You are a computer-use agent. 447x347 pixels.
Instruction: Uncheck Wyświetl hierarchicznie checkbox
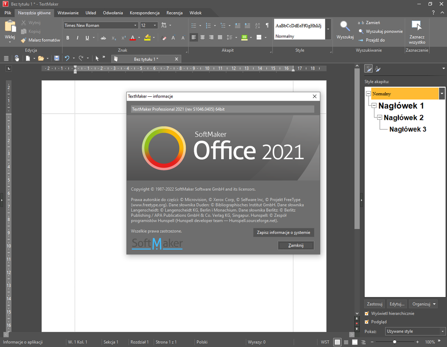367,313
